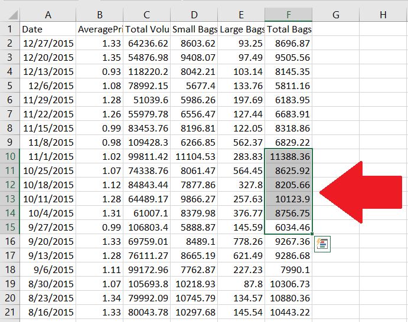Click the 1.11 average price cell
408x322 pixels.
click(99, 270)
